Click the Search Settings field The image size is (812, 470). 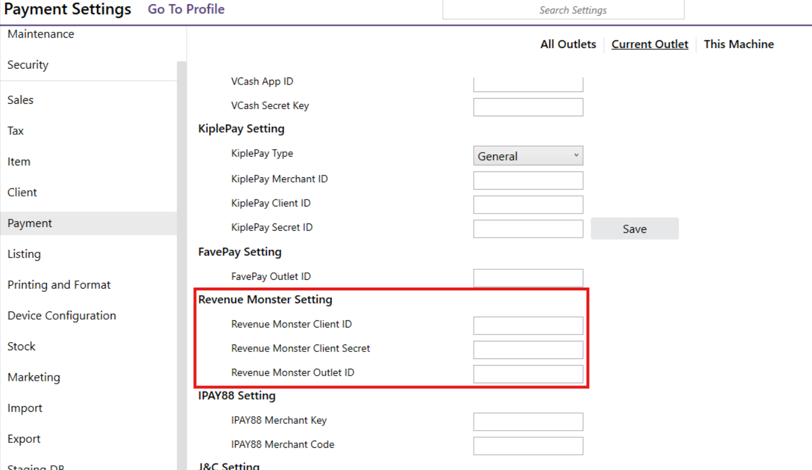pyautogui.click(x=563, y=10)
